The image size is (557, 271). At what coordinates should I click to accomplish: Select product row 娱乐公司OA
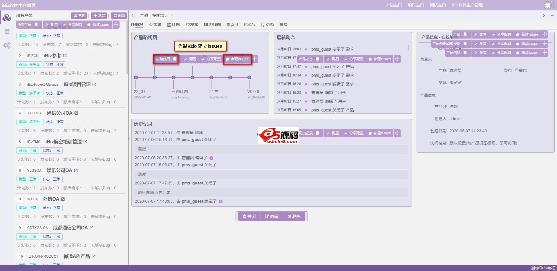click(71, 179)
